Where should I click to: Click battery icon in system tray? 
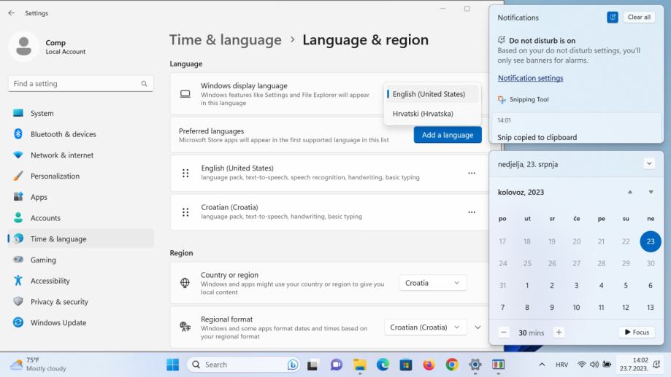[x=607, y=365]
